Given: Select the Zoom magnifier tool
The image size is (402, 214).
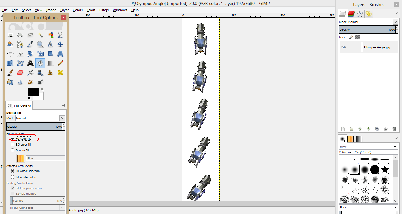Looking at the screenshot, I should (40, 44).
